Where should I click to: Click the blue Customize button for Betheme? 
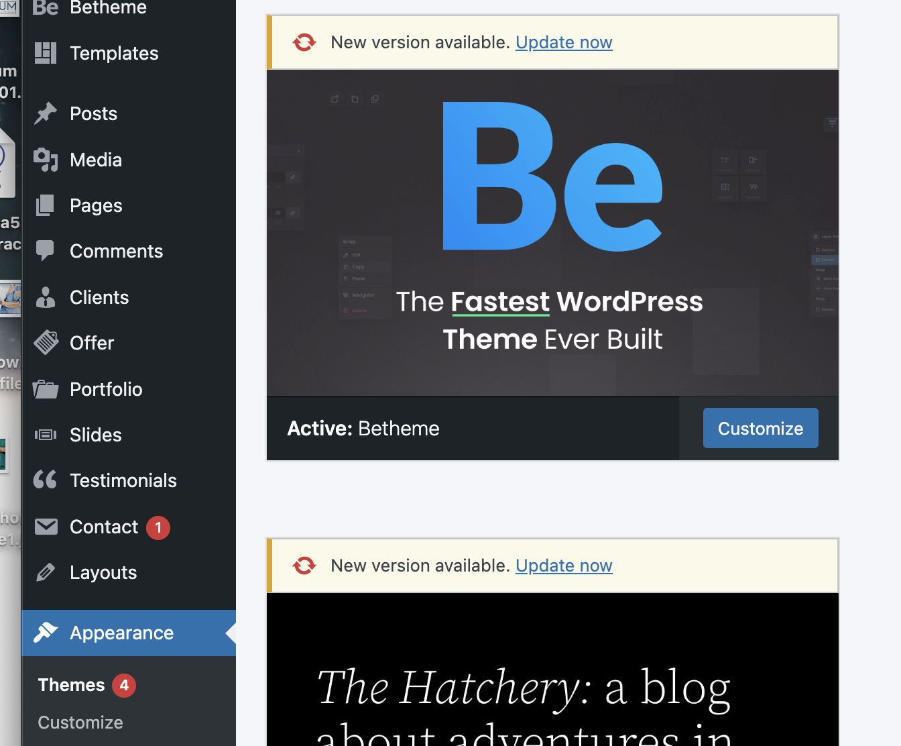point(761,428)
